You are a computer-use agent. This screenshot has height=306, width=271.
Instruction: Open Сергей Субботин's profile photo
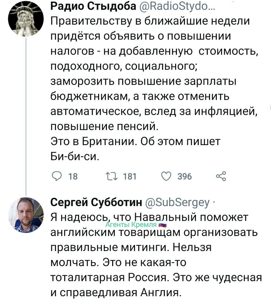pyautogui.click(x=25, y=215)
